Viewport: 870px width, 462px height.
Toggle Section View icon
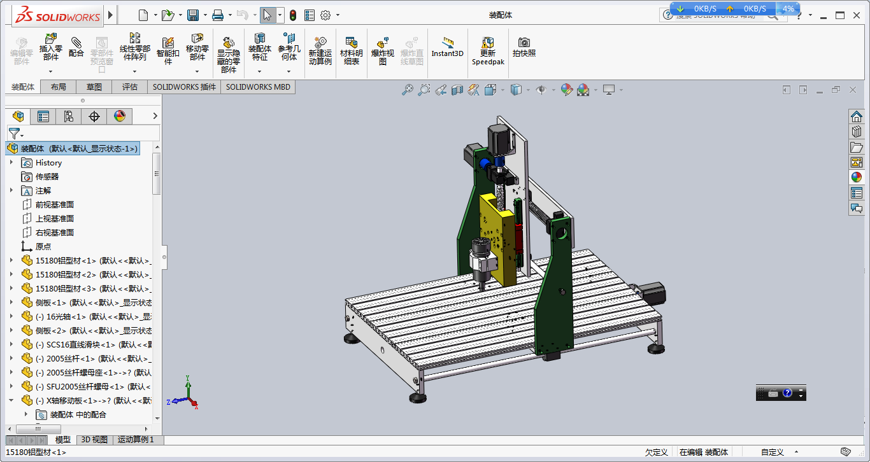[x=457, y=90]
